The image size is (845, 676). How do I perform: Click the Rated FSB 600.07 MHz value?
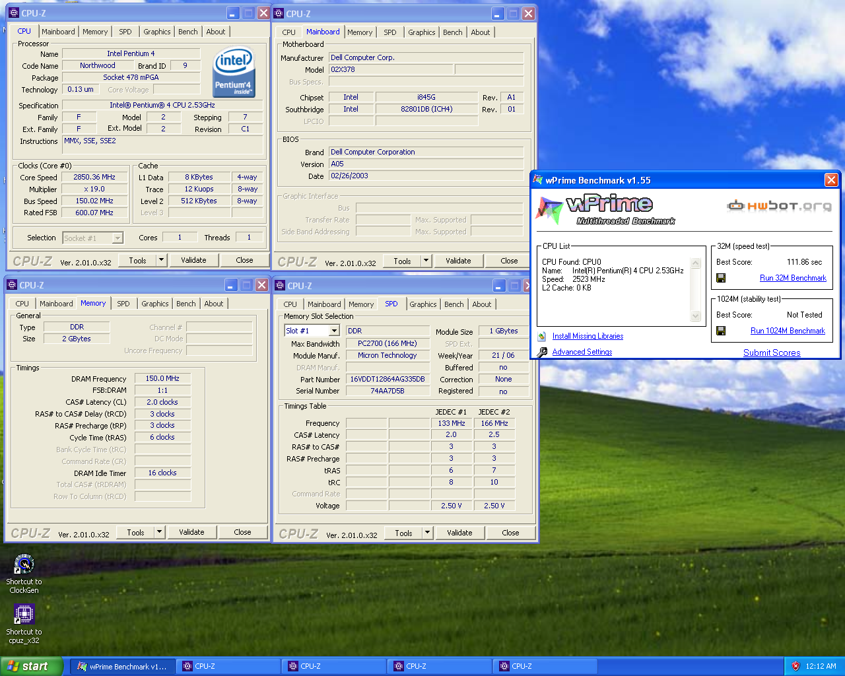[94, 213]
